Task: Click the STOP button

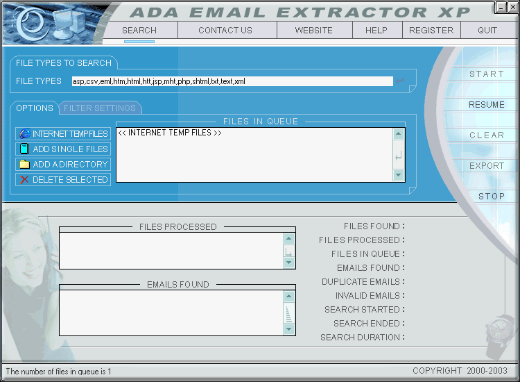Action: click(x=492, y=197)
